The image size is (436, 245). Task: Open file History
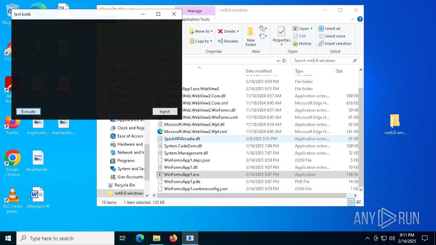302,44
